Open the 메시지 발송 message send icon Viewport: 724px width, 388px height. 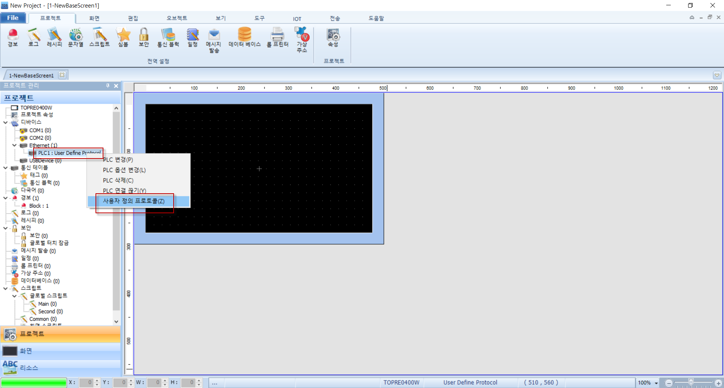[x=214, y=40]
